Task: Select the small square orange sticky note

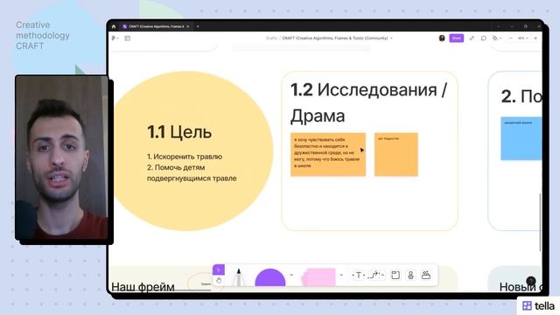Action: tap(396, 154)
